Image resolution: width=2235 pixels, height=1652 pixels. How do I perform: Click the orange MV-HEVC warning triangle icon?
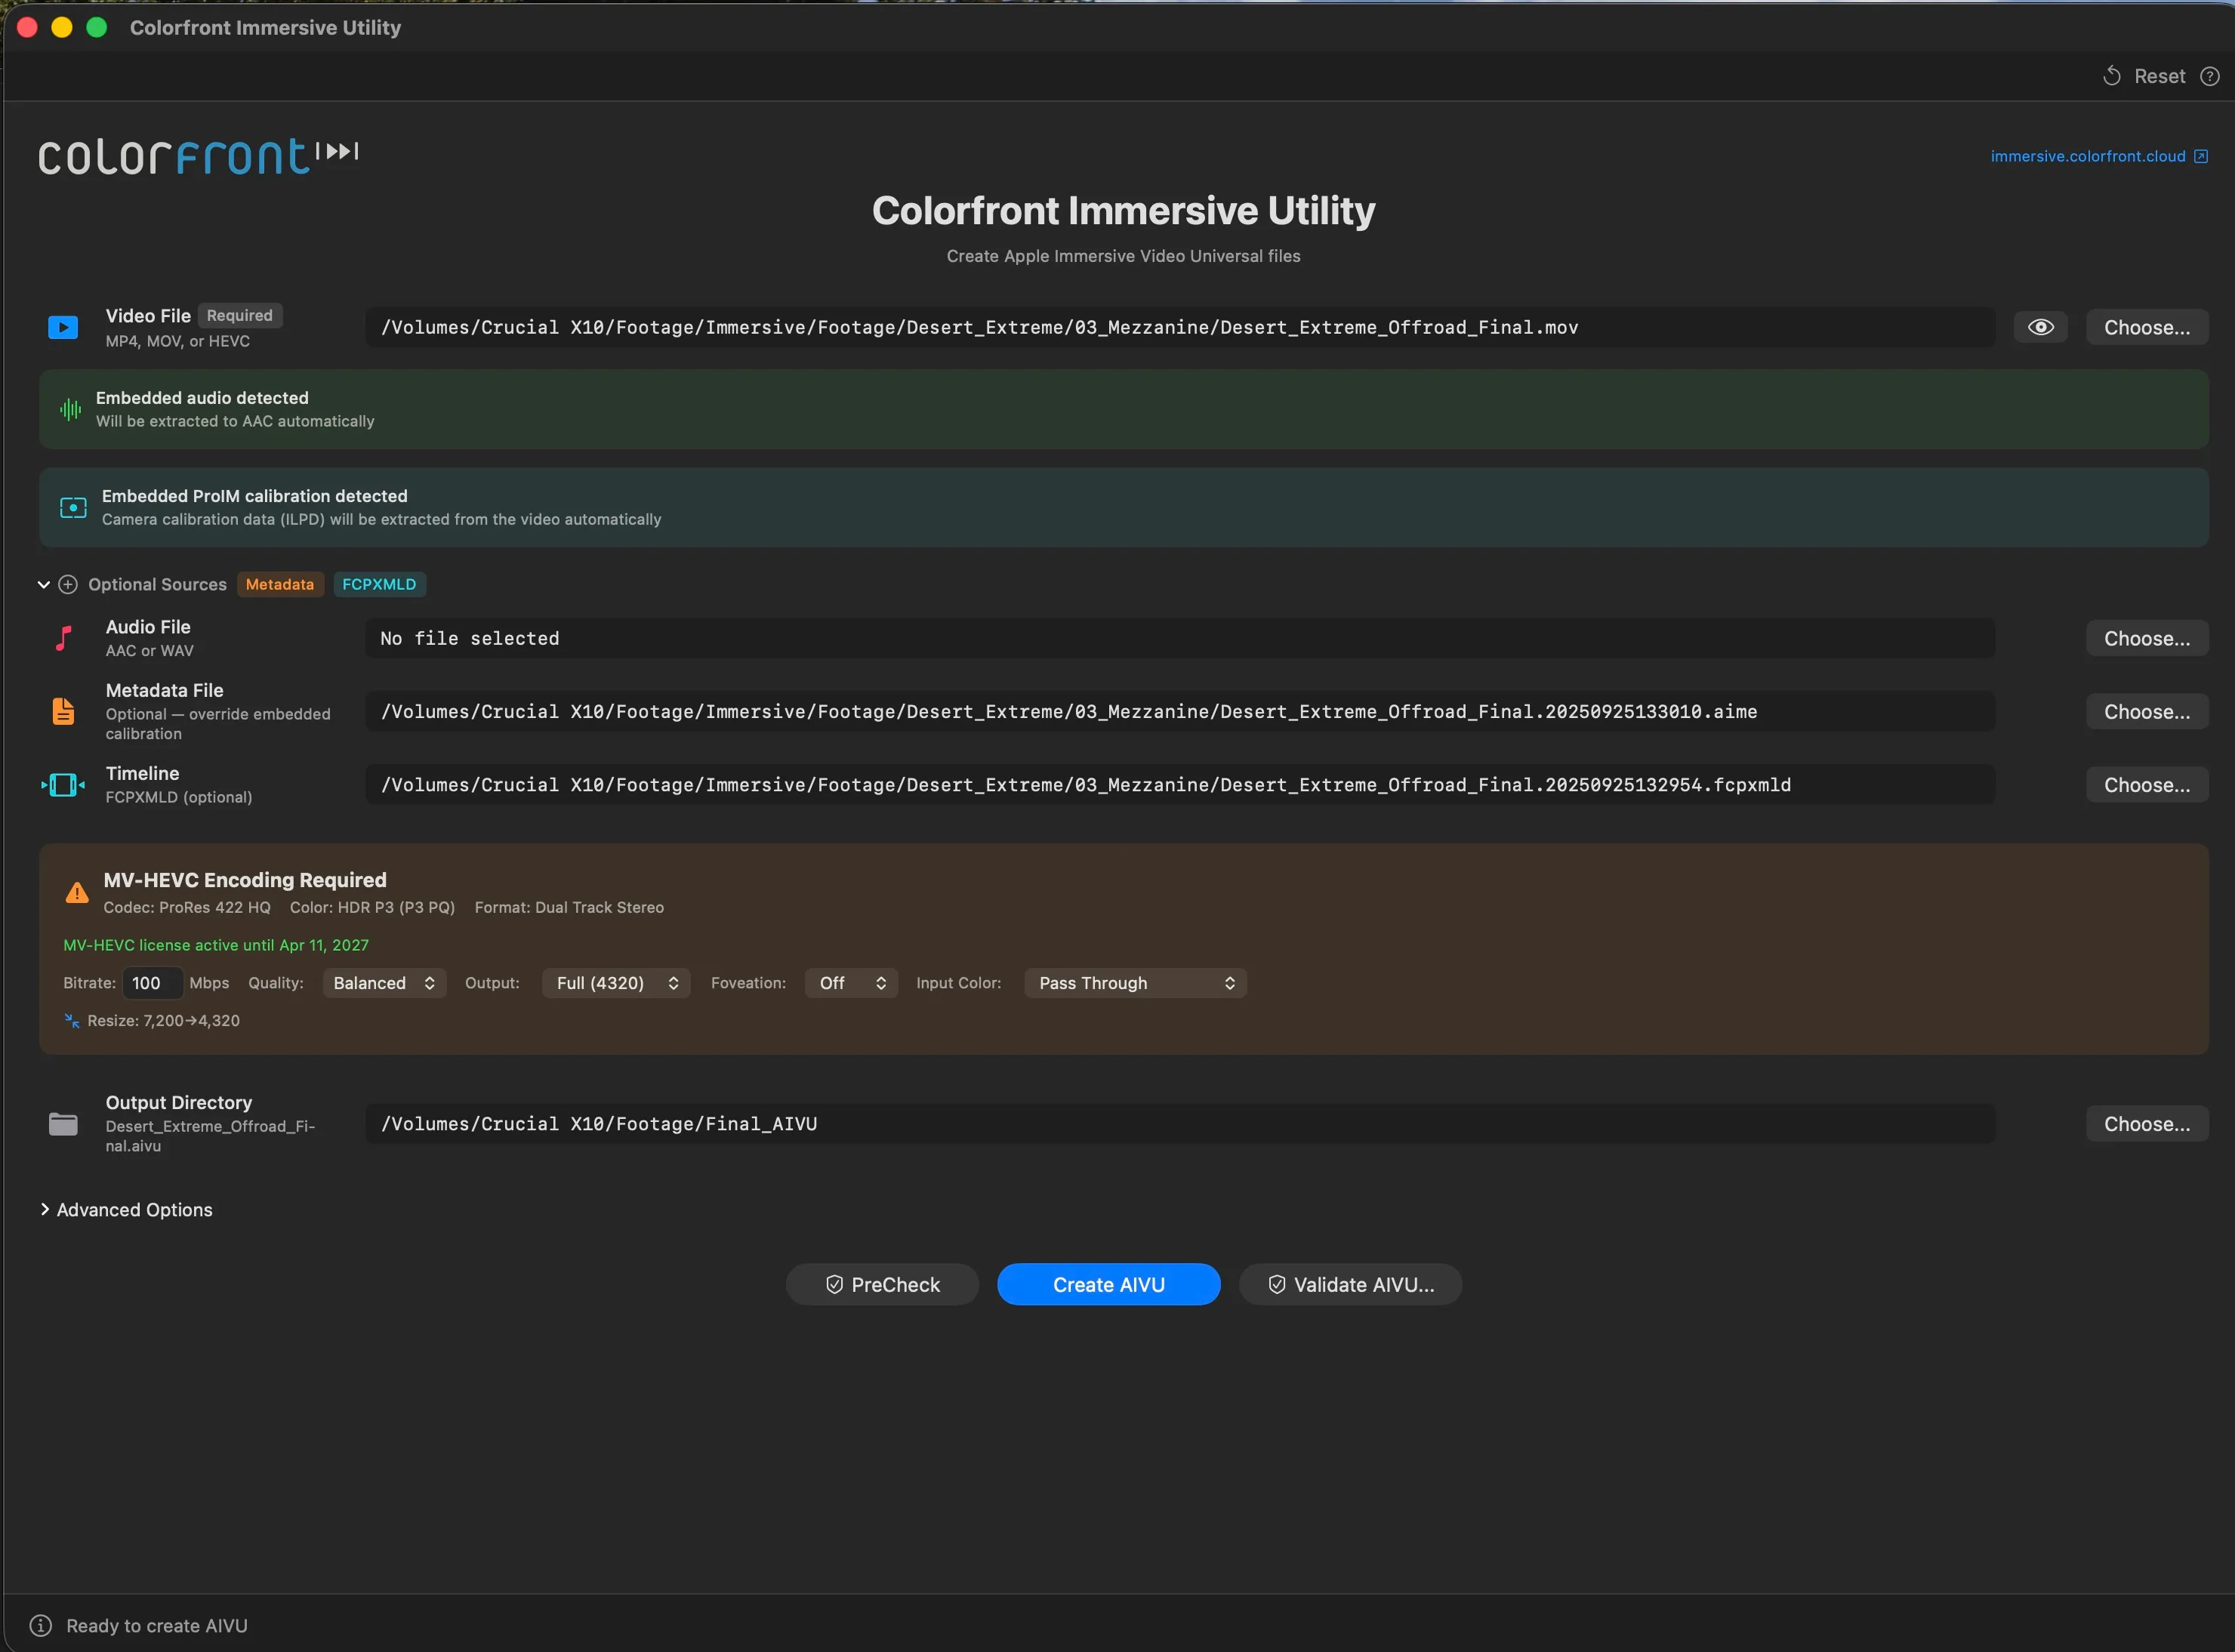coord(77,893)
